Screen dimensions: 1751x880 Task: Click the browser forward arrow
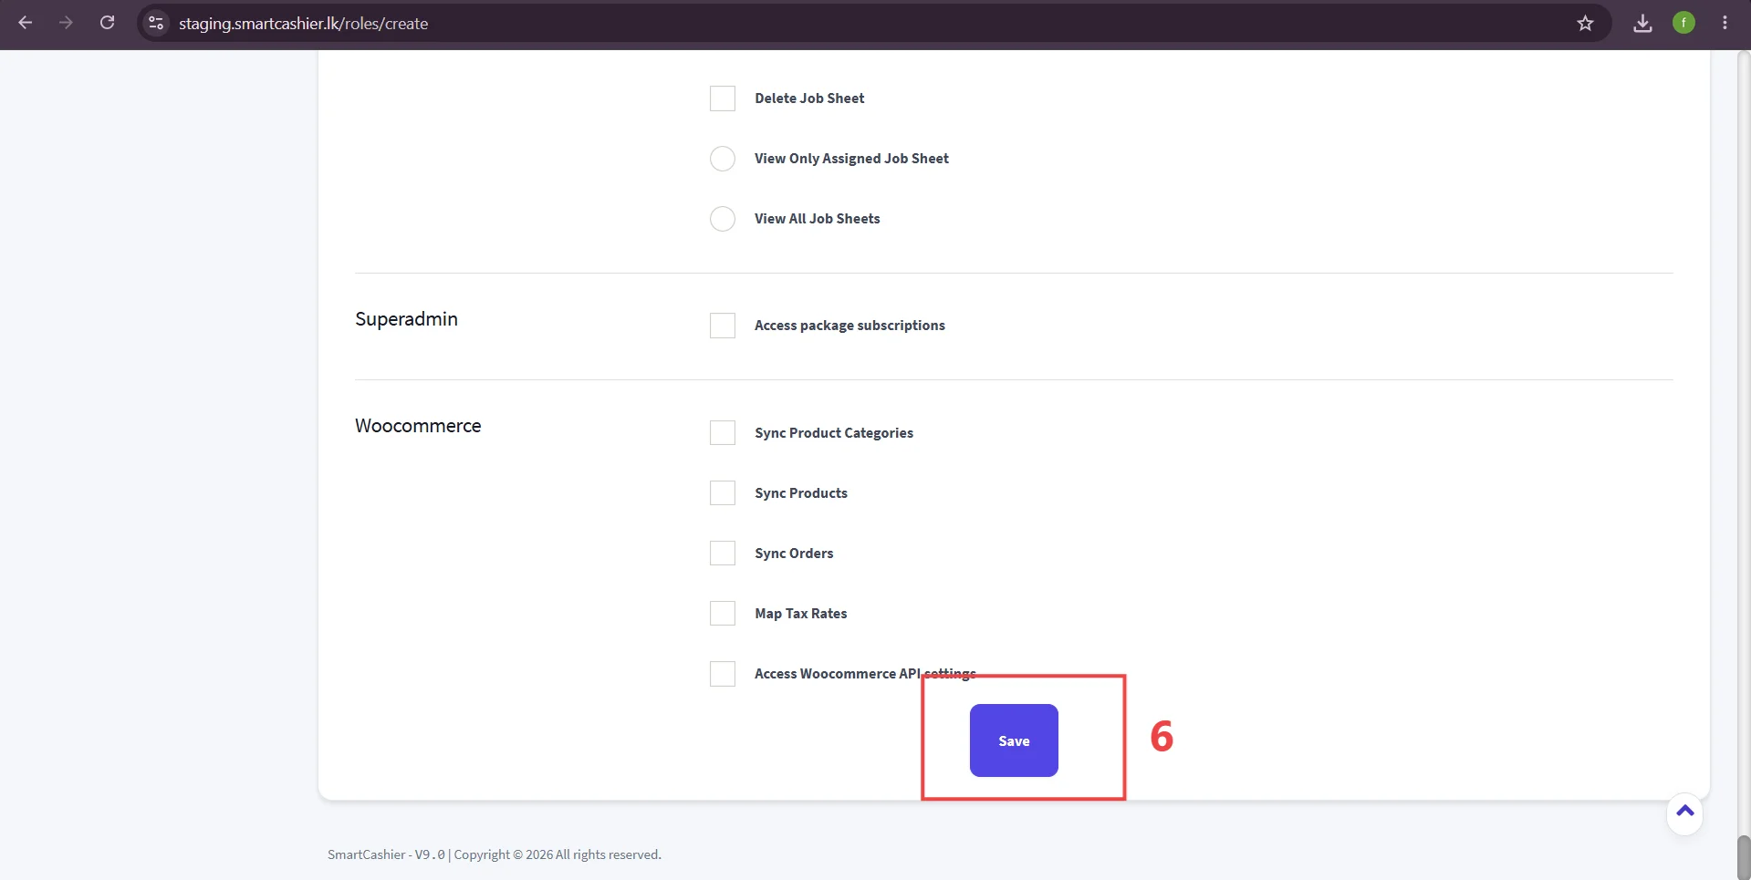(x=66, y=23)
